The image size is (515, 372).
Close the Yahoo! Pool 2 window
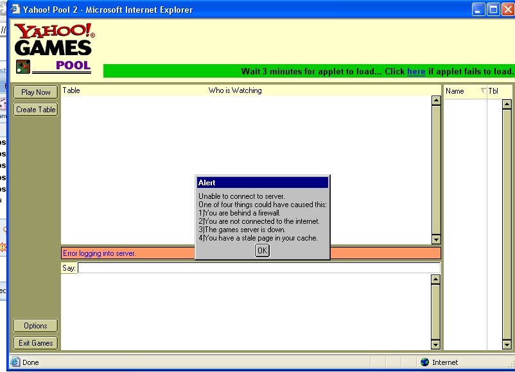pos(508,10)
